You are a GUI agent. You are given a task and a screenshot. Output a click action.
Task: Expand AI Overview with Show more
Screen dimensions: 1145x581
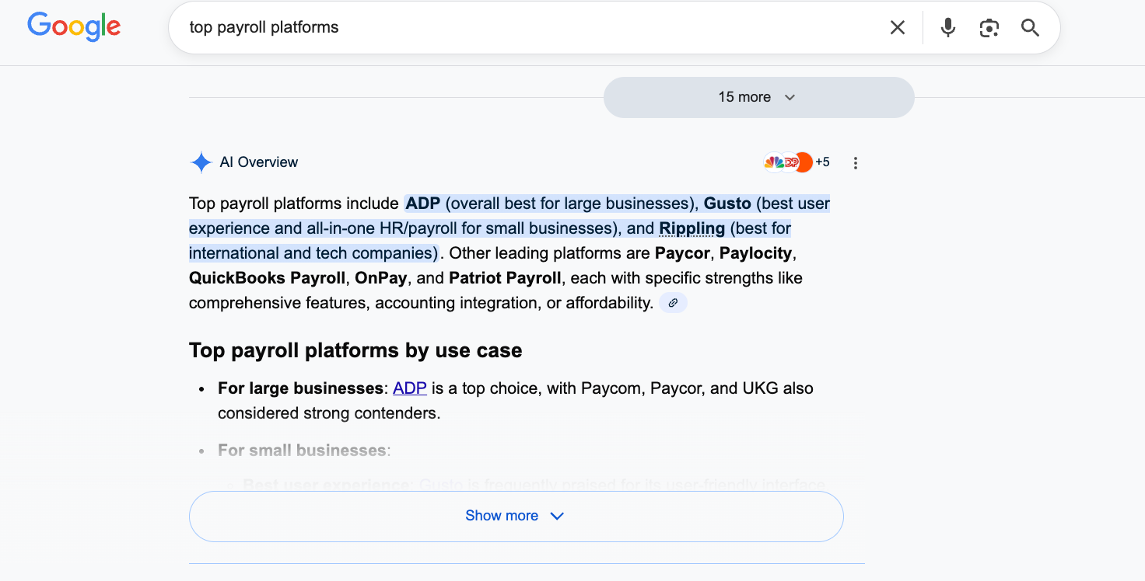[x=516, y=516]
